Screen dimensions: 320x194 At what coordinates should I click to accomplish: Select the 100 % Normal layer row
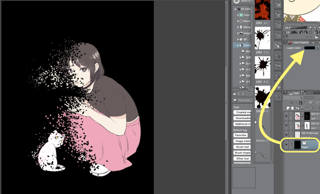[301, 135]
